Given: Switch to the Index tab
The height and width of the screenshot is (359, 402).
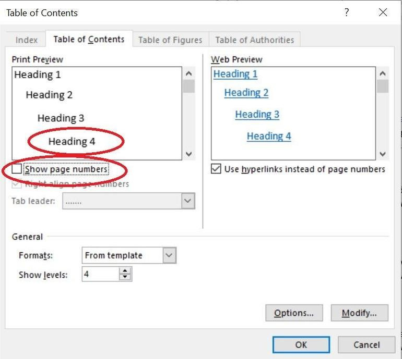Looking at the screenshot, I should [x=27, y=40].
